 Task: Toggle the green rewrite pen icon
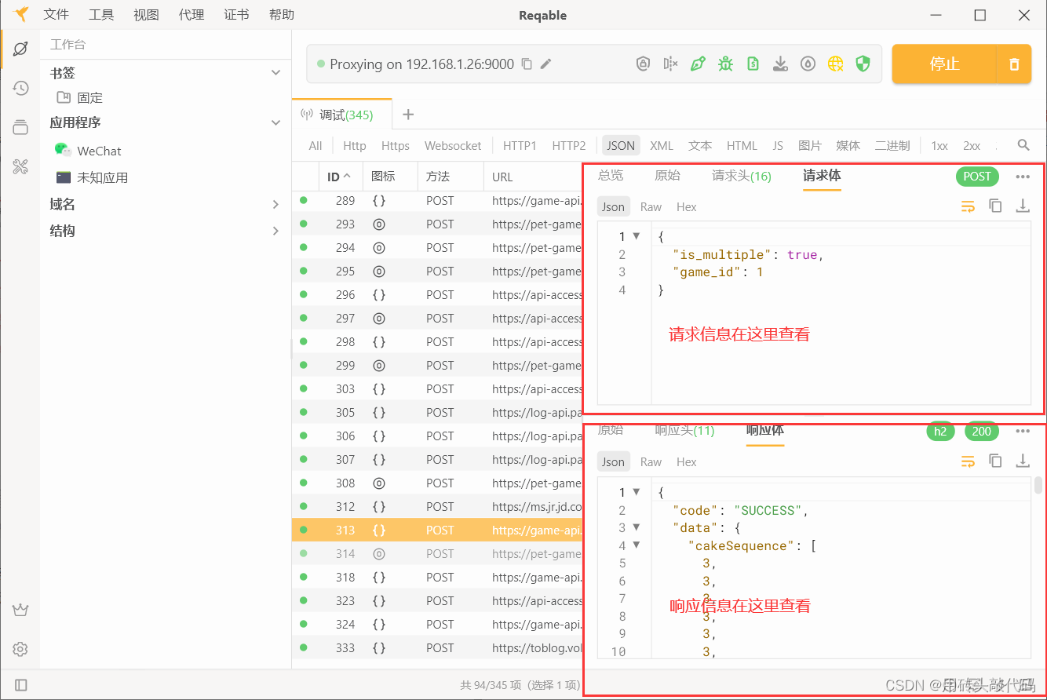point(698,64)
